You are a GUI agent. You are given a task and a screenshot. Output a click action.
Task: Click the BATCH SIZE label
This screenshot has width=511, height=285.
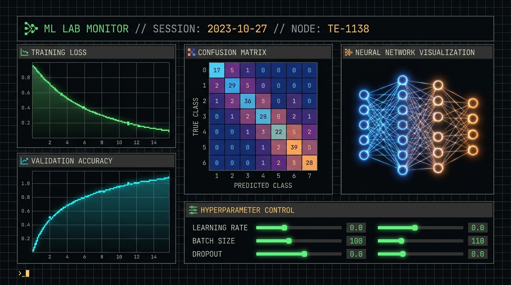[x=214, y=241]
